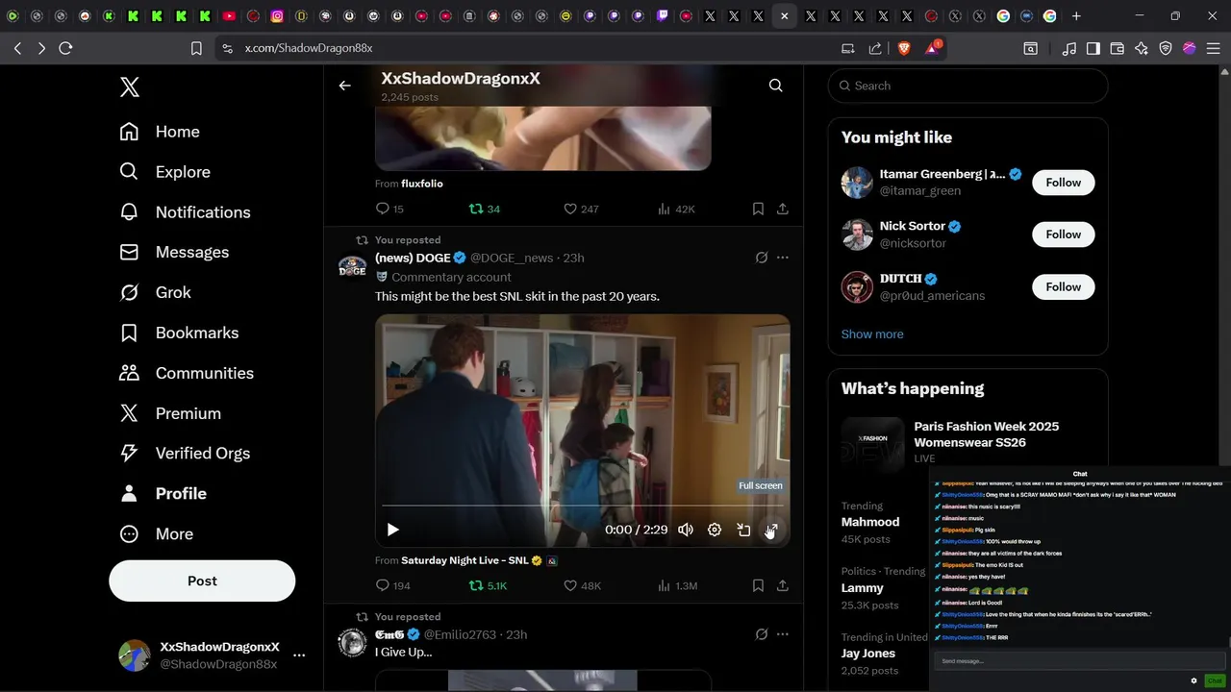View analytics for post with 1.3M views
Image resolution: width=1231 pixels, height=692 pixels.
677,585
